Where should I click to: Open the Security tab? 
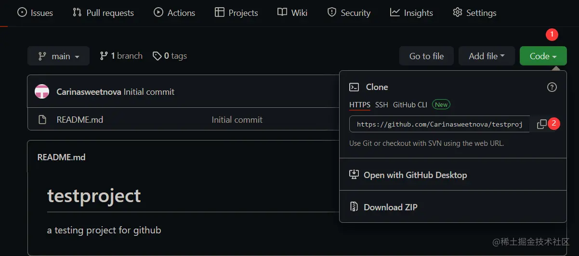349,13
